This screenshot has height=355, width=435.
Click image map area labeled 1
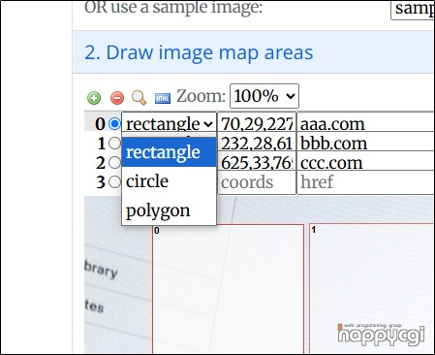[371, 289]
